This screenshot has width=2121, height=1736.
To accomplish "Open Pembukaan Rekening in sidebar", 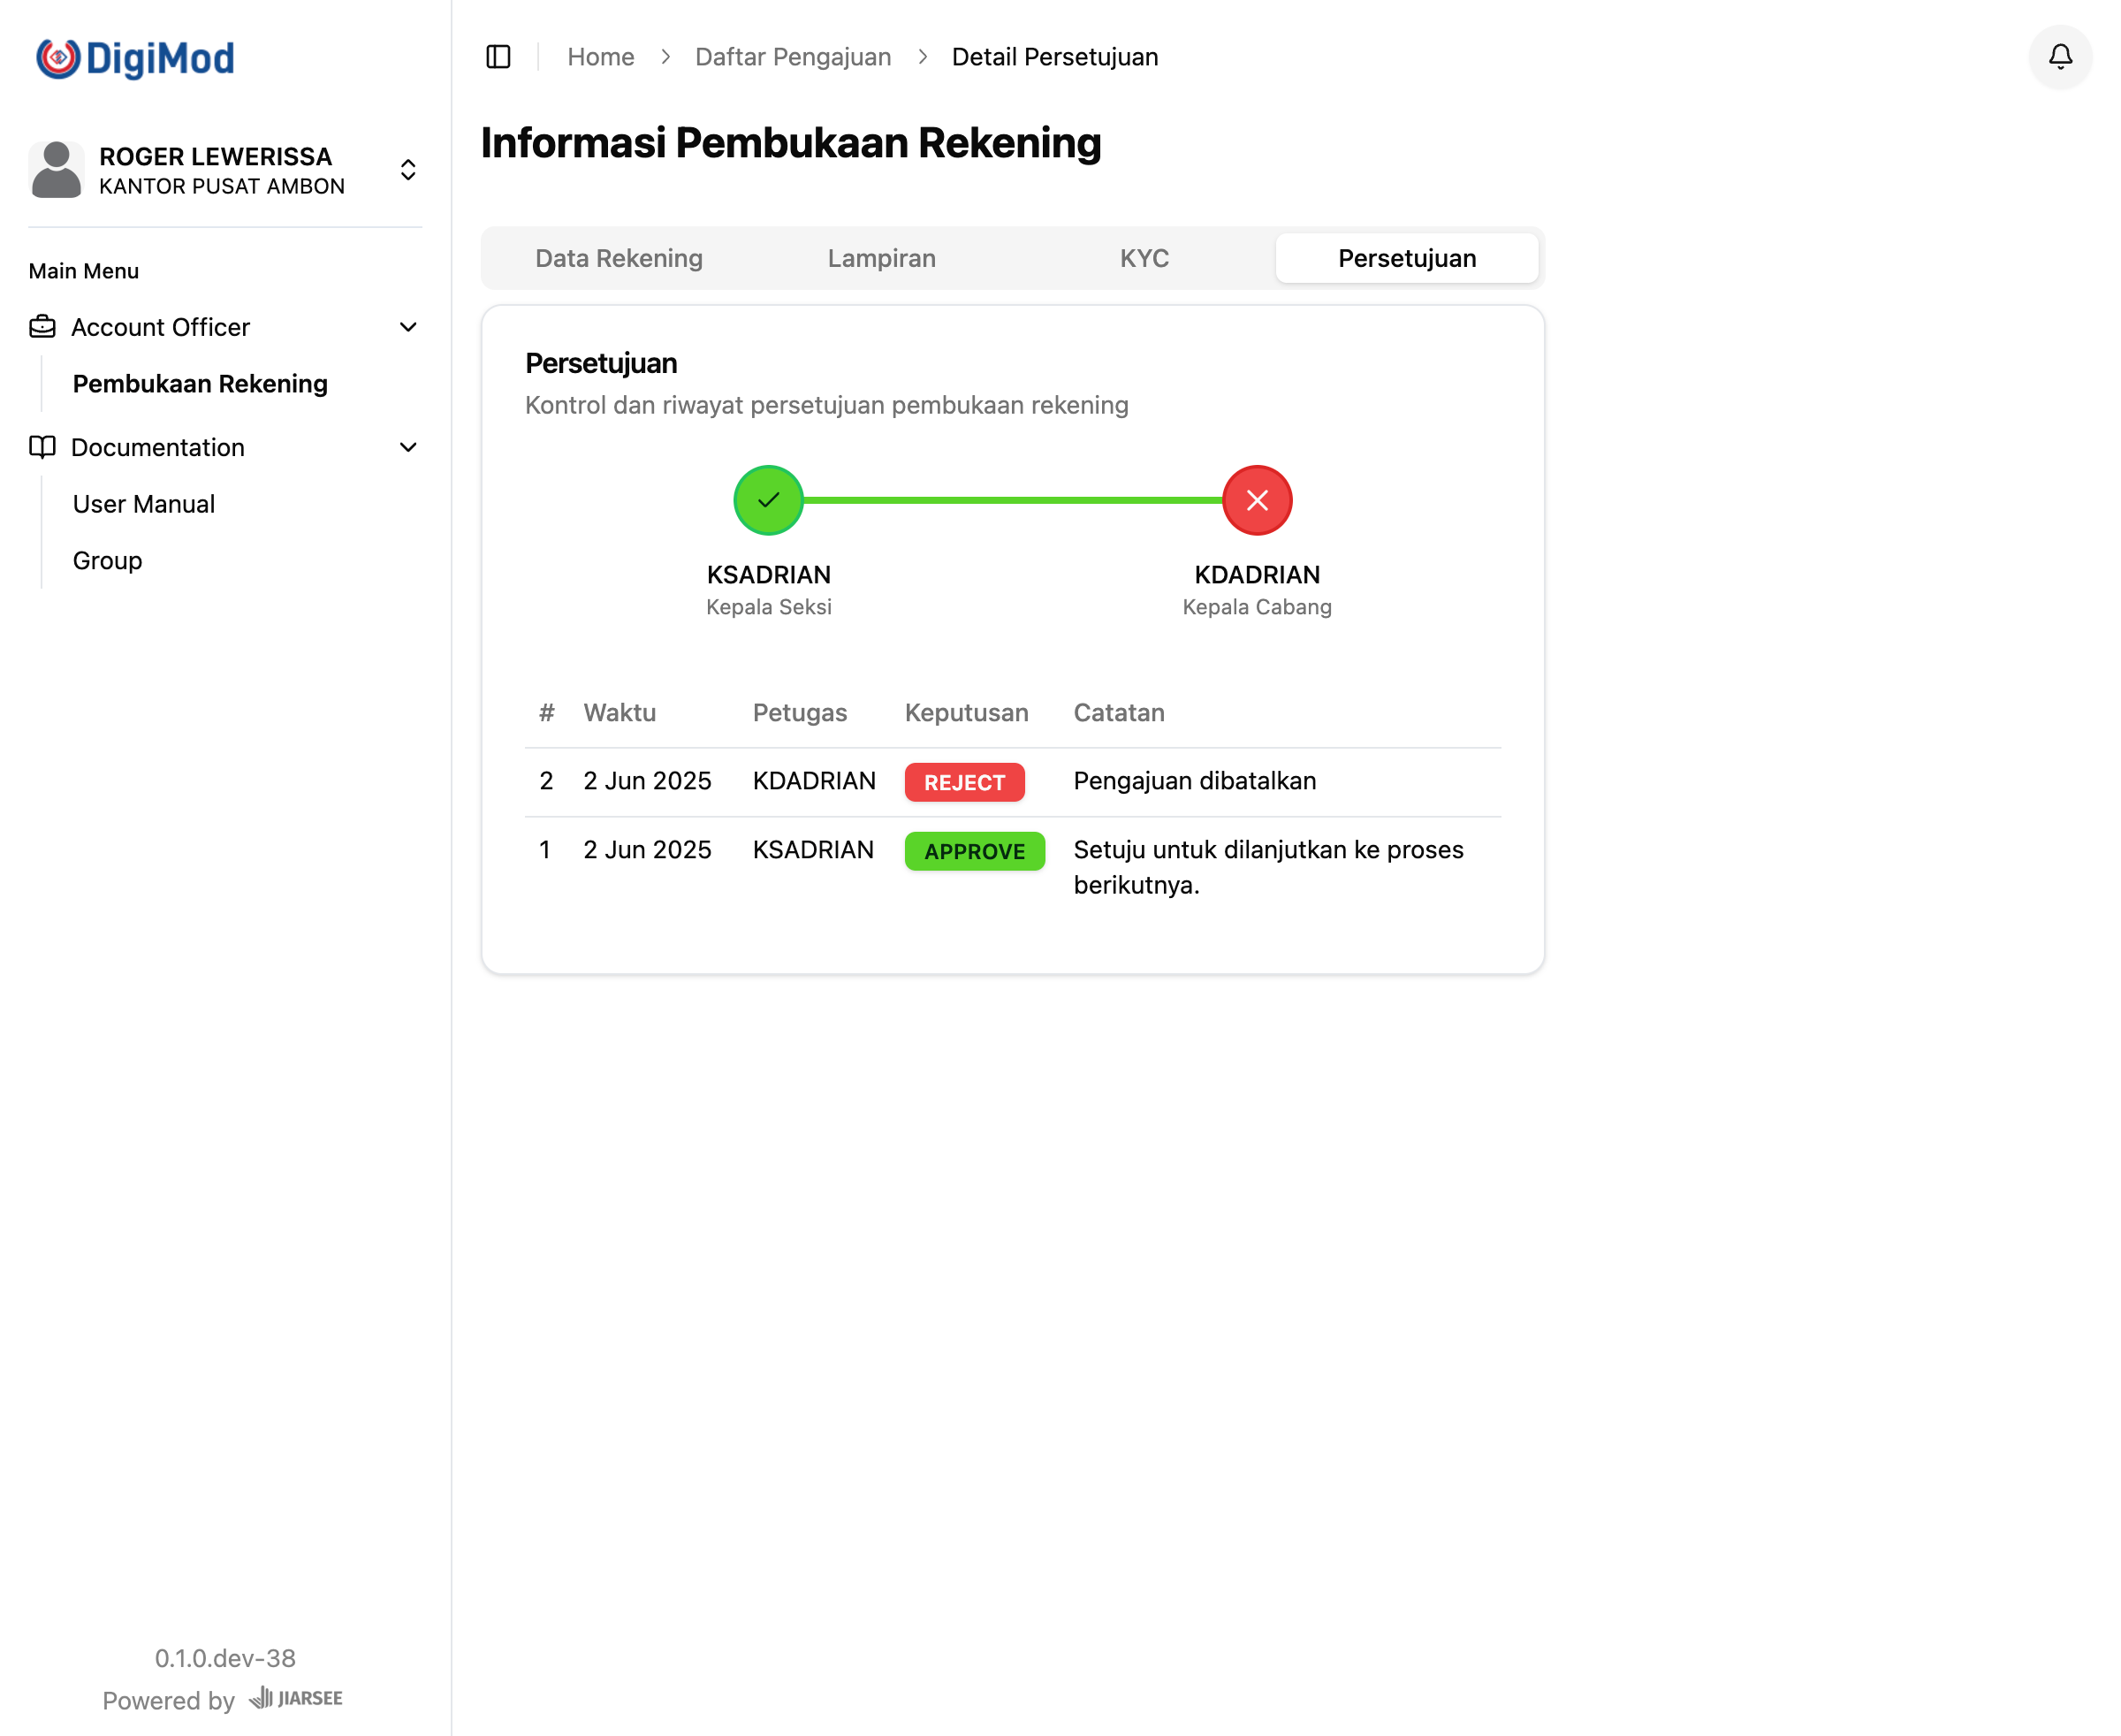I will click(200, 384).
